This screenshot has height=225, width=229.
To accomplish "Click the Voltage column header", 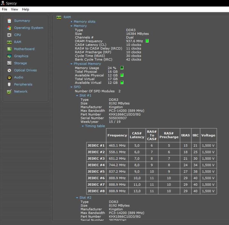I will 208,135.
